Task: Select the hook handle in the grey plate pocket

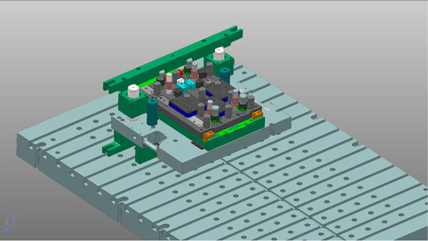Action: (152, 143)
